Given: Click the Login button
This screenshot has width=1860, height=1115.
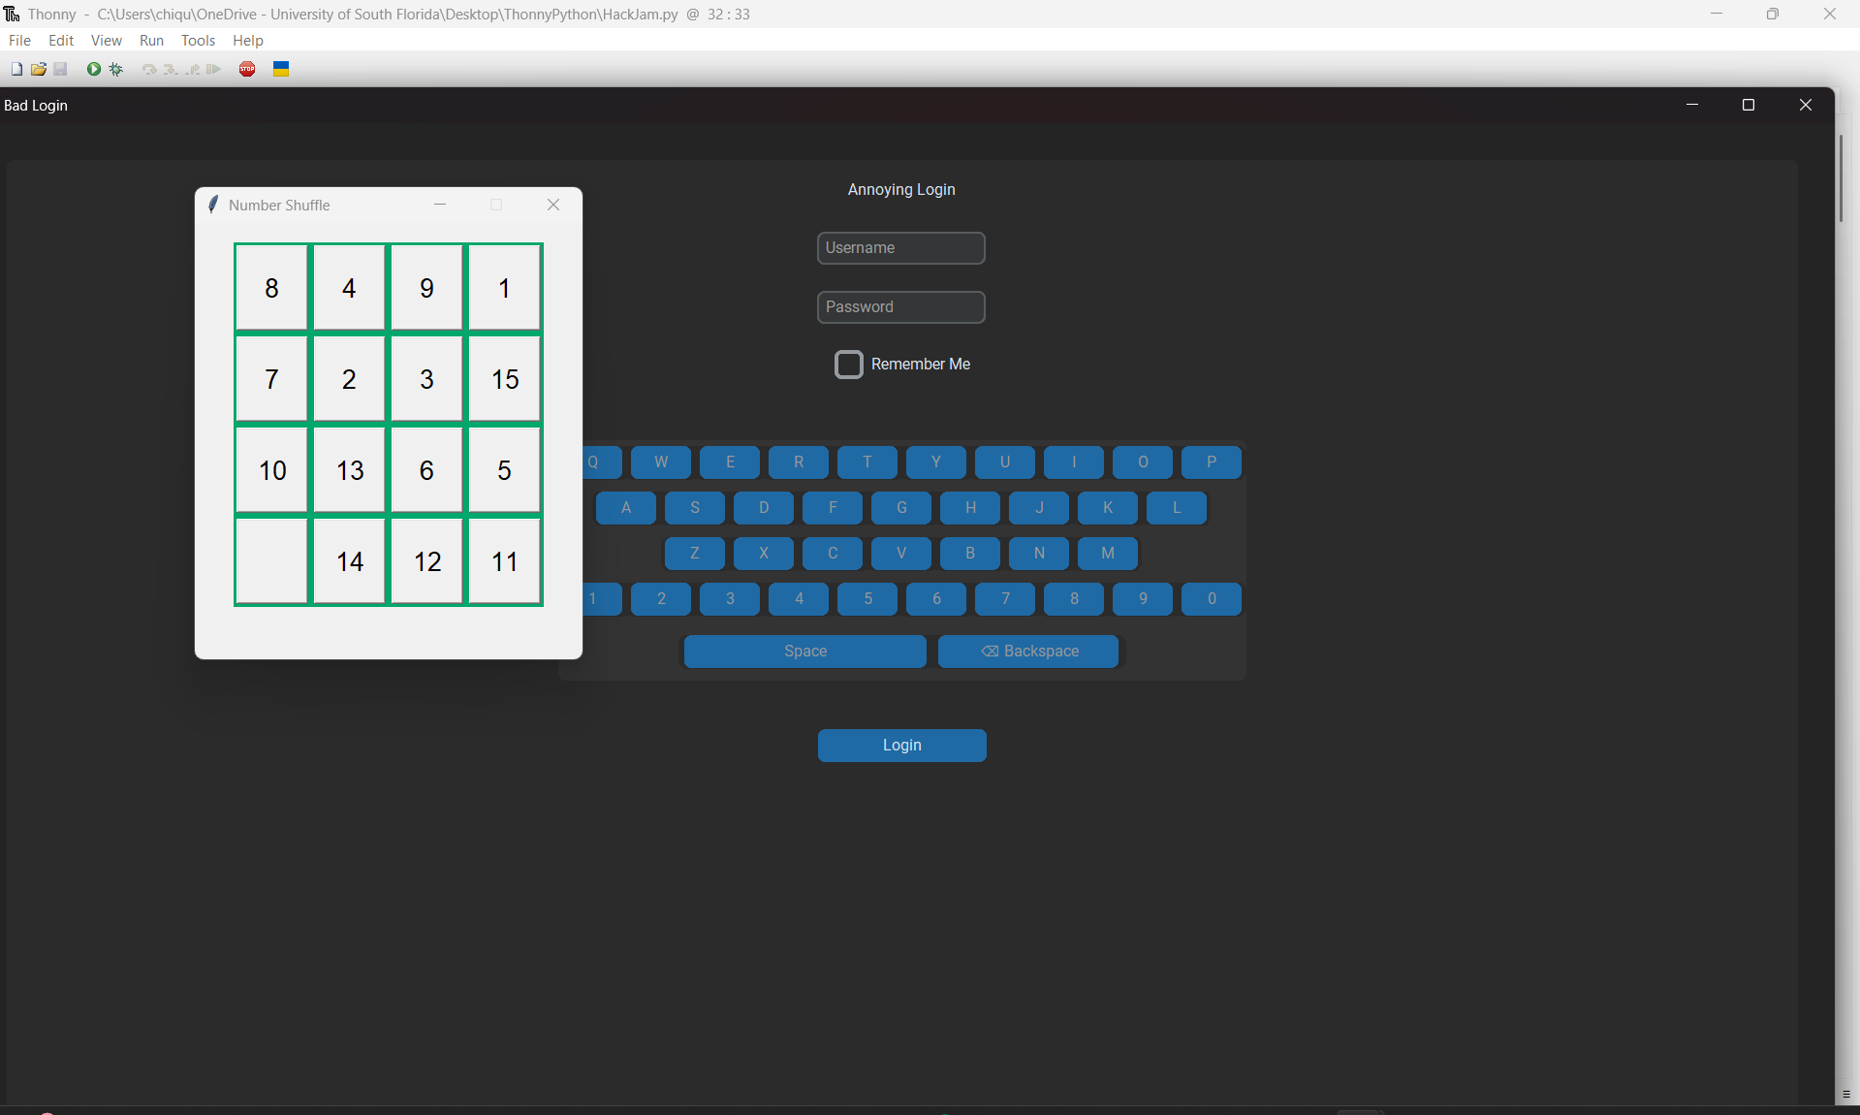Looking at the screenshot, I should (x=902, y=746).
